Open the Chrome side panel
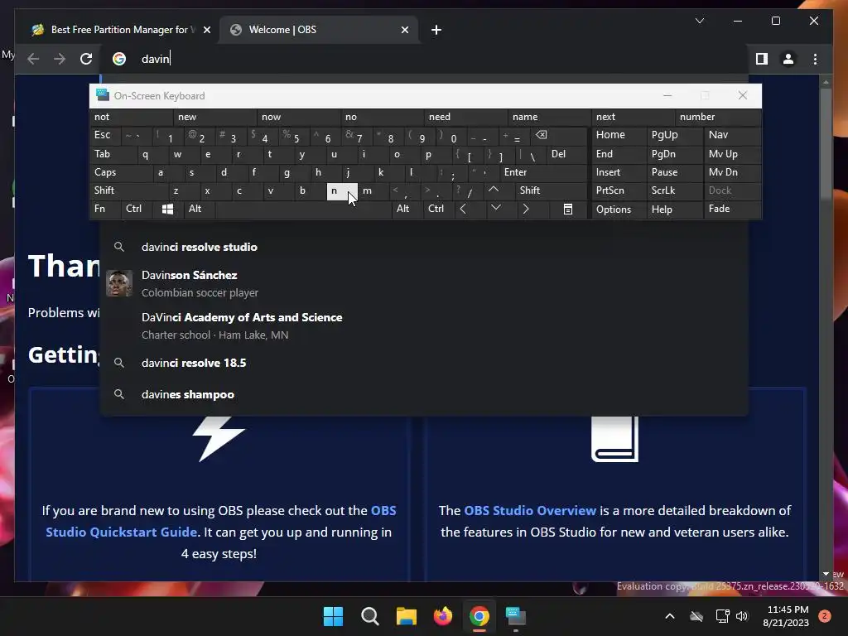848x636 pixels. pyautogui.click(x=762, y=59)
